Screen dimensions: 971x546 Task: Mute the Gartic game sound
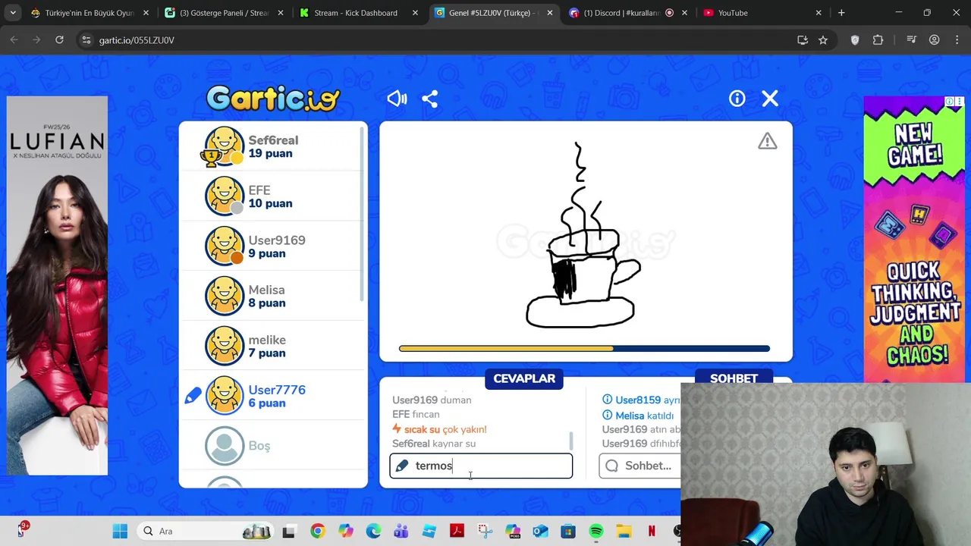pos(397,99)
